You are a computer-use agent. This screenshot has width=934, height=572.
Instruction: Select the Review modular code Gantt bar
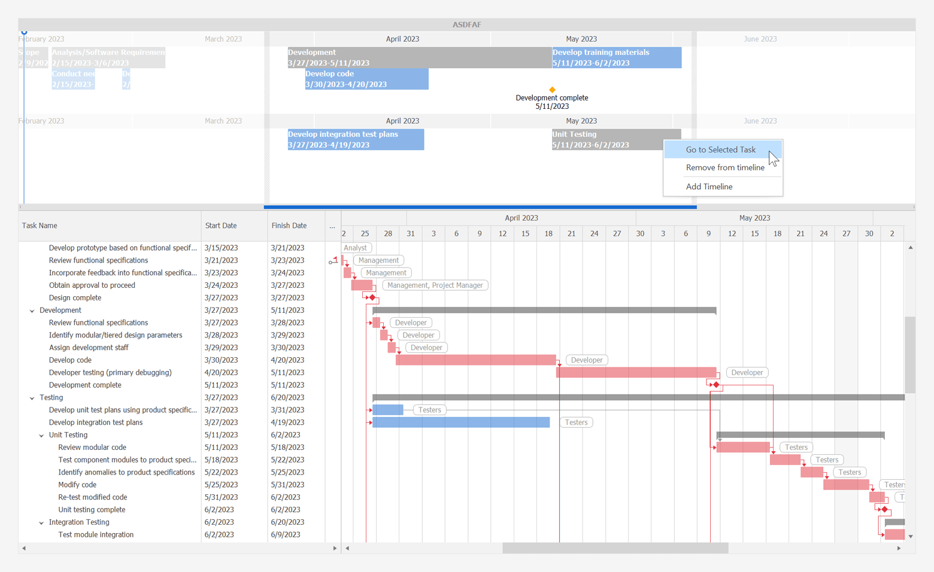[x=743, y=448]
